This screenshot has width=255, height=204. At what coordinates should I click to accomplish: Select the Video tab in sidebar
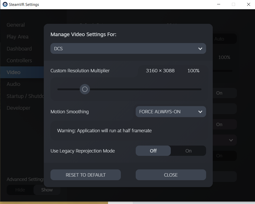click(22, 72)
